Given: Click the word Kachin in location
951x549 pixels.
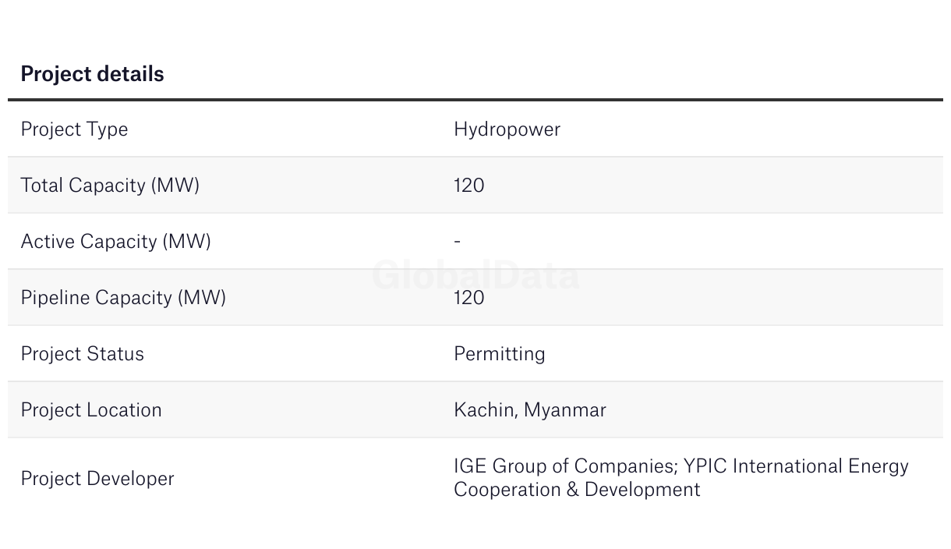Looking at the screenshot, I should click(485, 410).
